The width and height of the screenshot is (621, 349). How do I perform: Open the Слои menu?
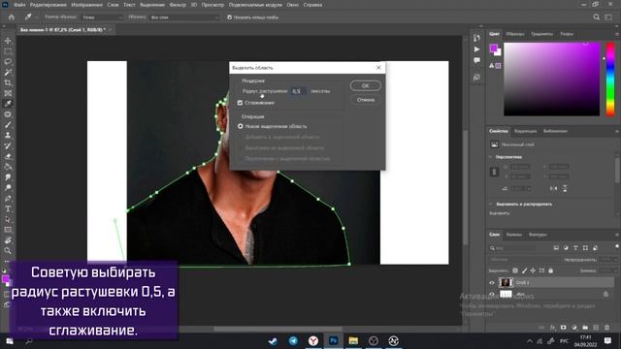pyautogui.click(x=113, y=5)
